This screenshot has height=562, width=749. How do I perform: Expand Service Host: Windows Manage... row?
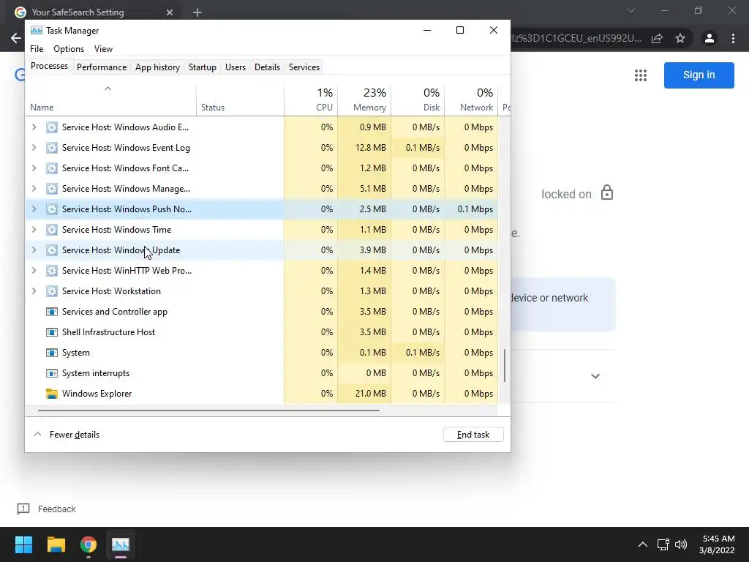(x=34, y=189)
